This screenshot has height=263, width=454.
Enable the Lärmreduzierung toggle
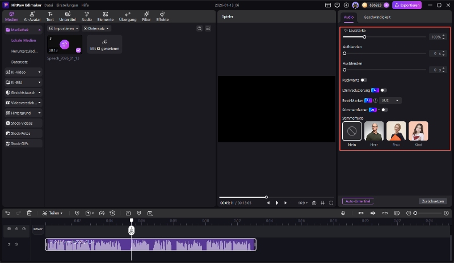(384, 90)
